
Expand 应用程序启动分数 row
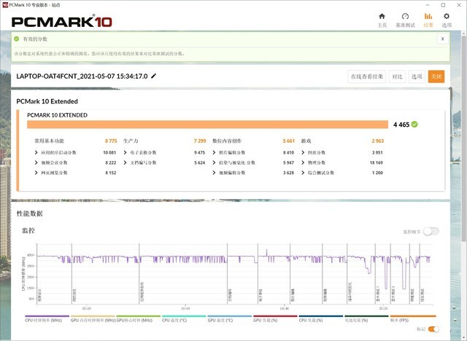click(x=36, y=152)
